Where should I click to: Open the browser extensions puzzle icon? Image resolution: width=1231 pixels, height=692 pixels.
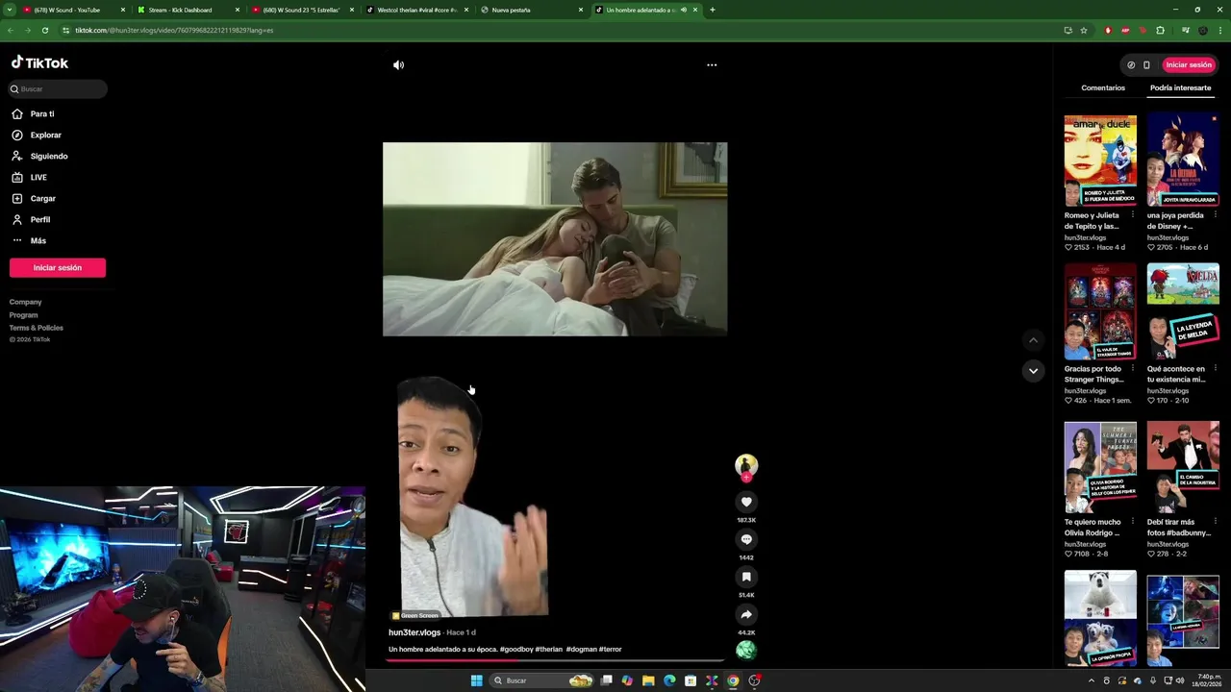point(1160,30)
